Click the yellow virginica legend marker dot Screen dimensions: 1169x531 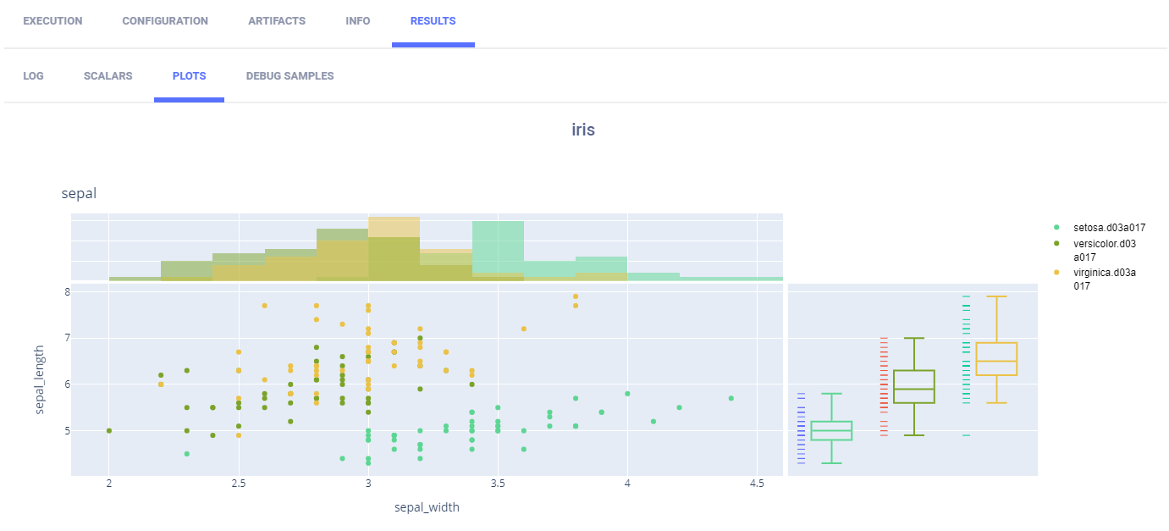(x=1056, y=273)
